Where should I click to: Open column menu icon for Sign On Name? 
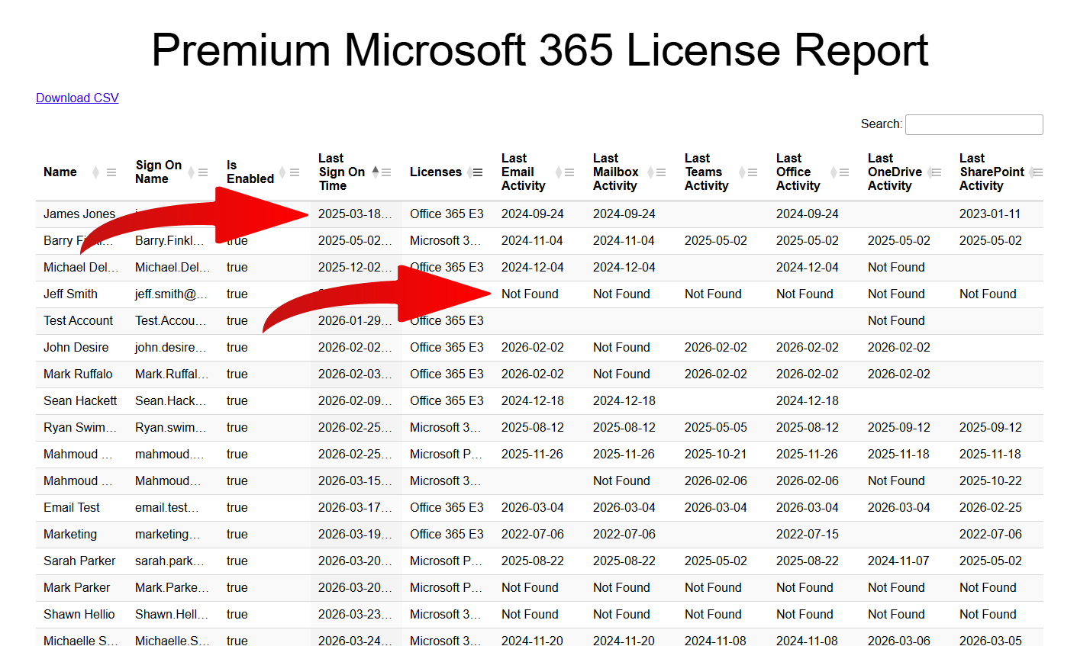[x=203, y=172]
